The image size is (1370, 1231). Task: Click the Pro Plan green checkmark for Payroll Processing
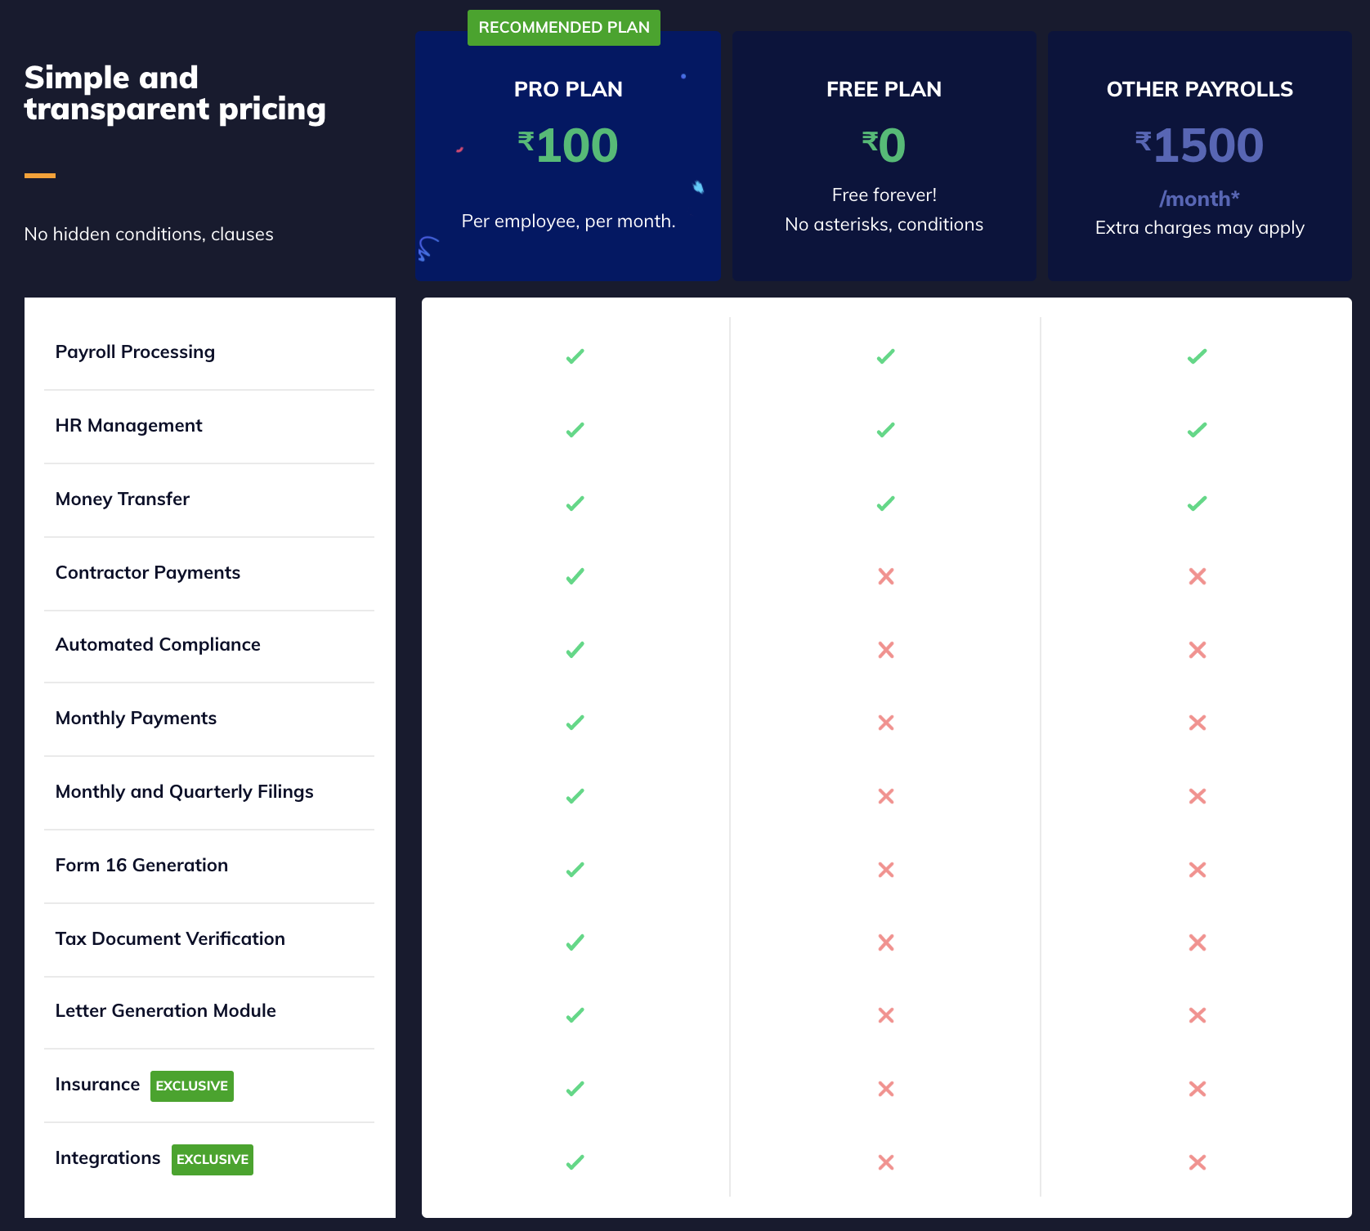pyautogui.click(x=573, y=356)
